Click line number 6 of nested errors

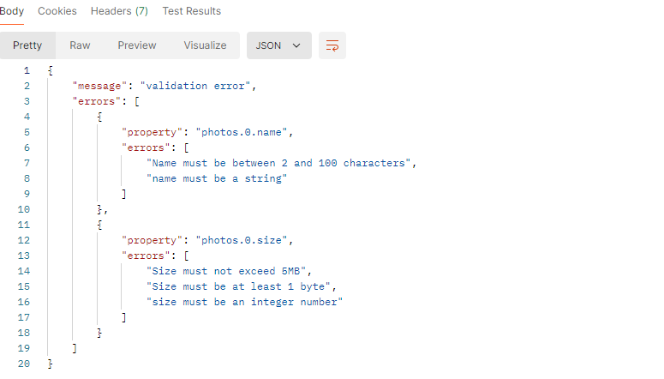click(x=27, y=147)
